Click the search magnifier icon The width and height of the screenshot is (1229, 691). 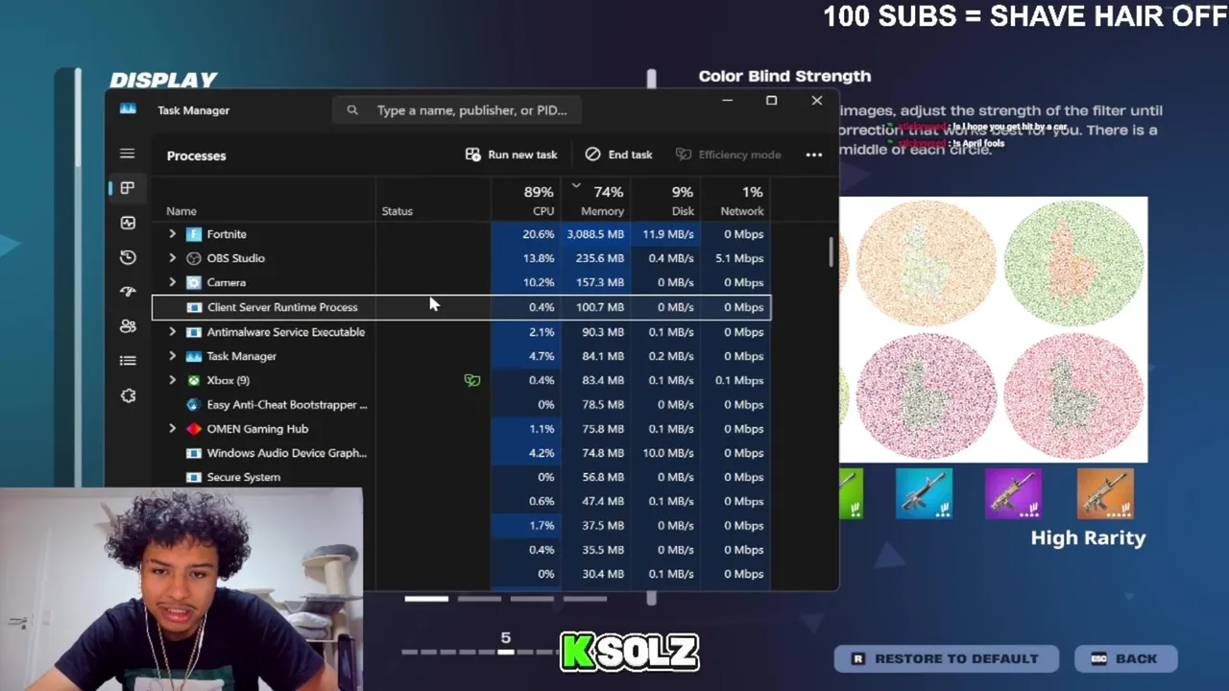tap(352, 110)
